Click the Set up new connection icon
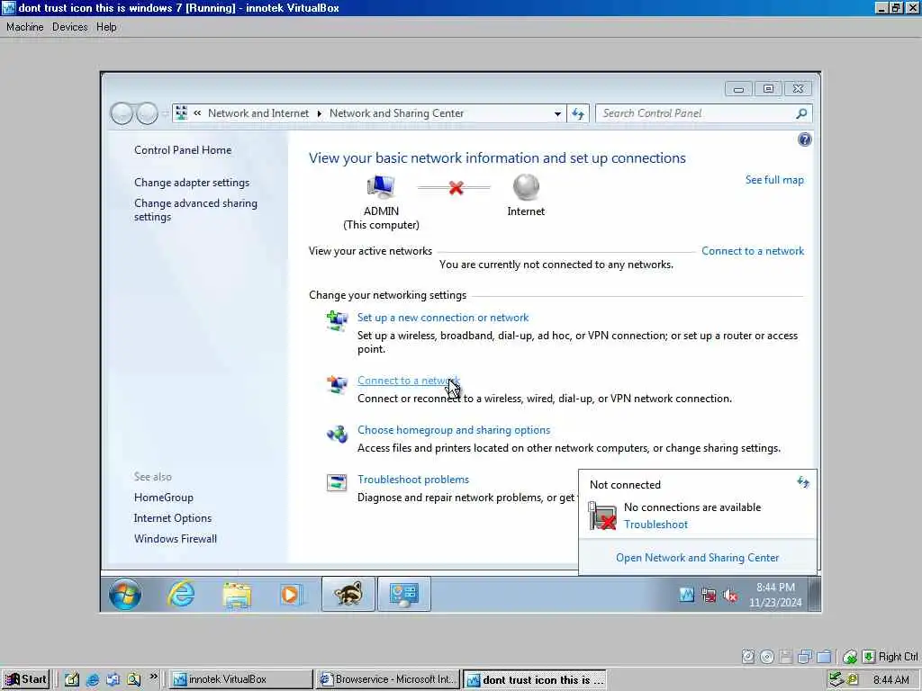The width and height of the screenshot is (922, 691). pos(337,320)
